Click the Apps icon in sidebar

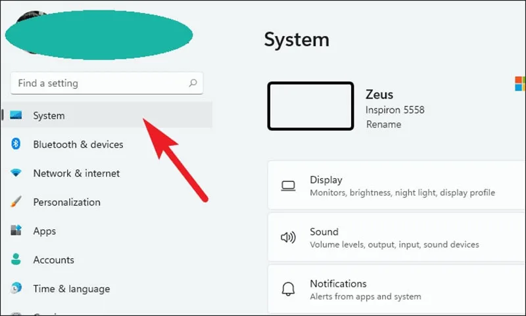16,230
